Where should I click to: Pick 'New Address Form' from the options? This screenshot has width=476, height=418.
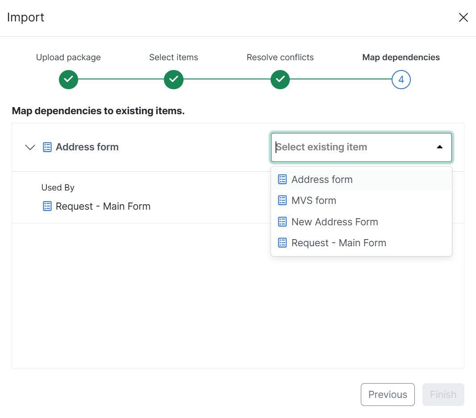click(334, 222)
